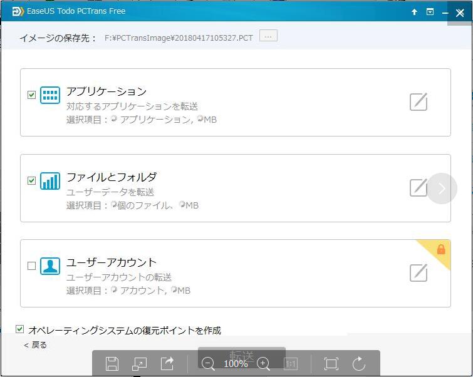
Task: Edit the アプリケーション selection
Action: point(418,102)
